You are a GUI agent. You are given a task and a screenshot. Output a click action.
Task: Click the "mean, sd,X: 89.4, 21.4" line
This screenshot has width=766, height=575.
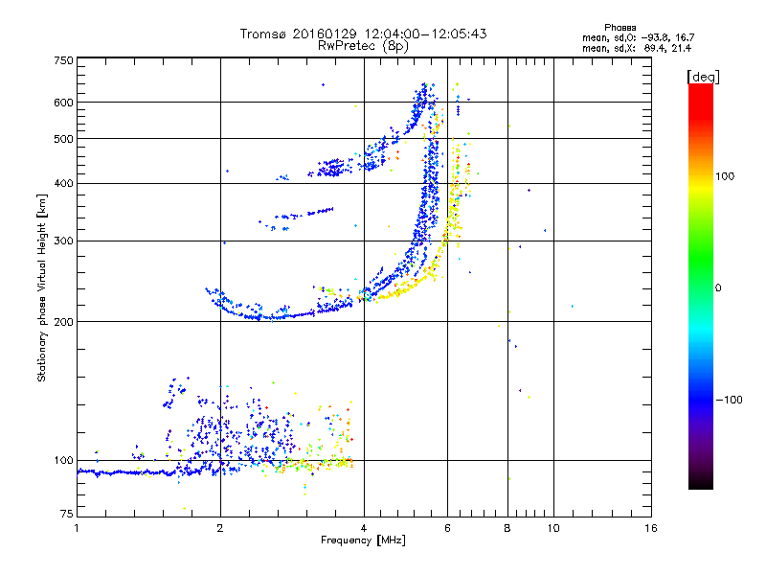coord(637,48)
